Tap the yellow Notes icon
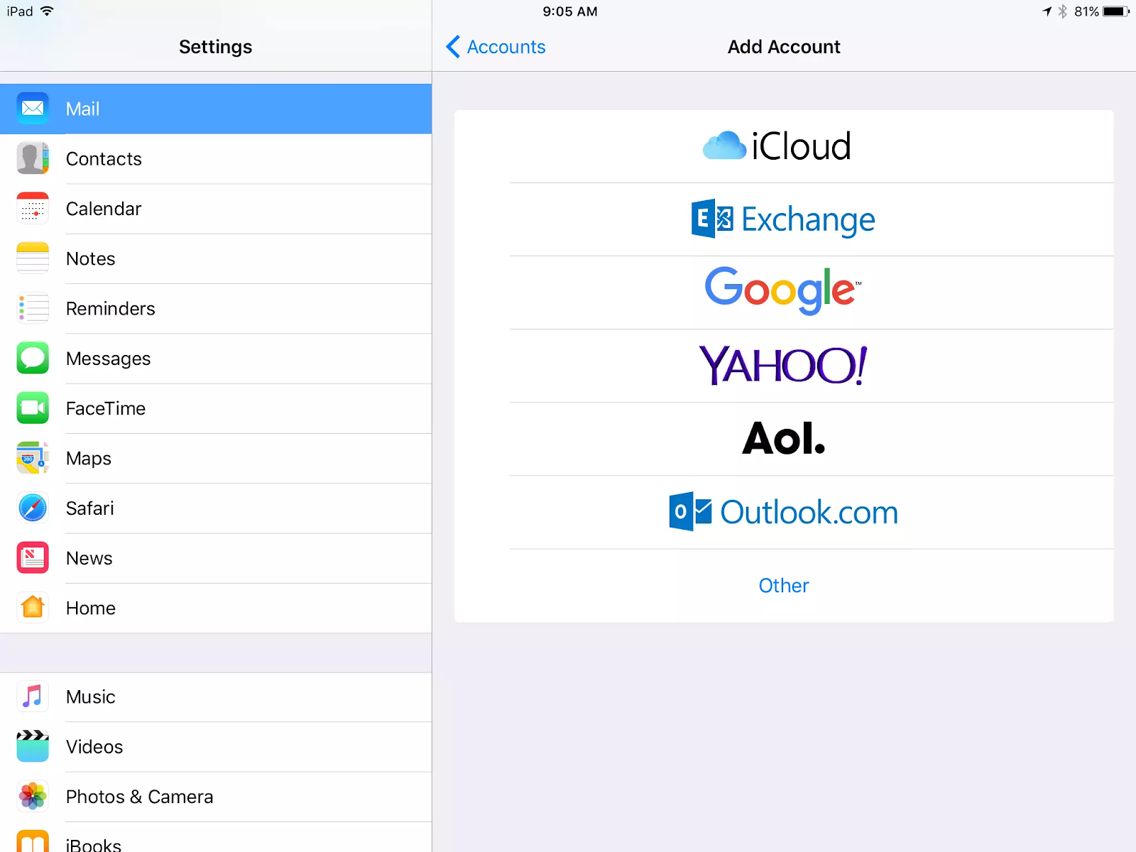This screenshot has width=1136, height=852. (33, 258)
